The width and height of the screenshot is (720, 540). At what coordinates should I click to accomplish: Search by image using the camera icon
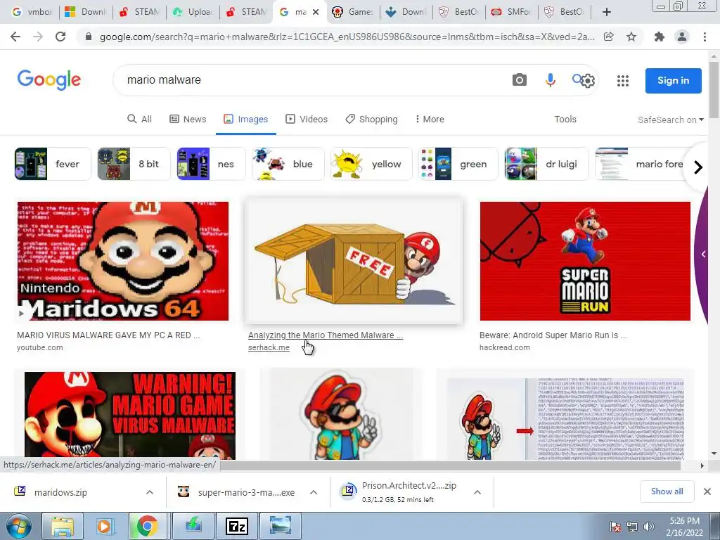(x=520, y=80)
